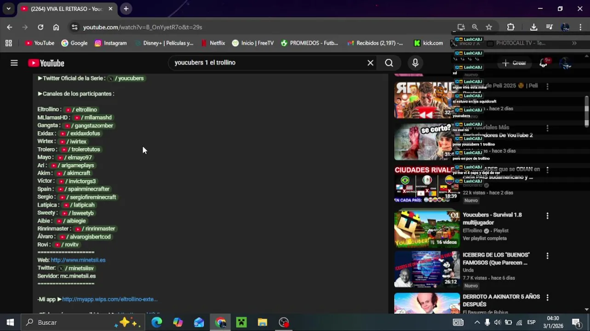The width and height of the screenshot is (590, 331).
Task: Open File Explorer from taskbar
Action: pyautogui.click(x=263, y=322)
